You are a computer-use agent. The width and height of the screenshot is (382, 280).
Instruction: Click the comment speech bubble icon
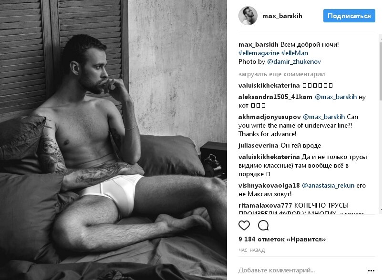[x=263, y=226]
